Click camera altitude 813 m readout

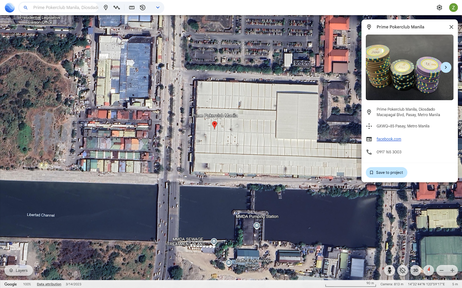(x=392, y=284)
